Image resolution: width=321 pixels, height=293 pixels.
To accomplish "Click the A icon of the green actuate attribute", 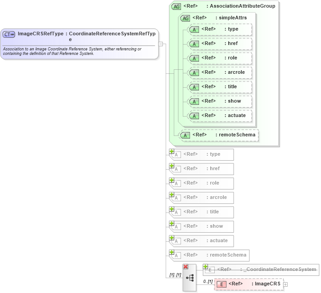I will [x=194, y=116].
